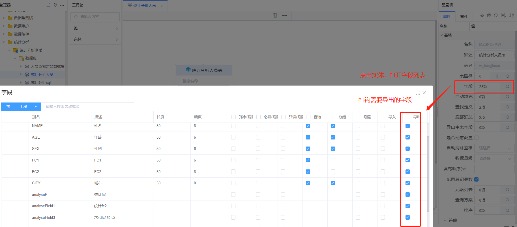Image resolution: width=517 pixels, height=227 pixels.
Task: Check the 导出 select-all header checkbox
Action: coord(408,117)
